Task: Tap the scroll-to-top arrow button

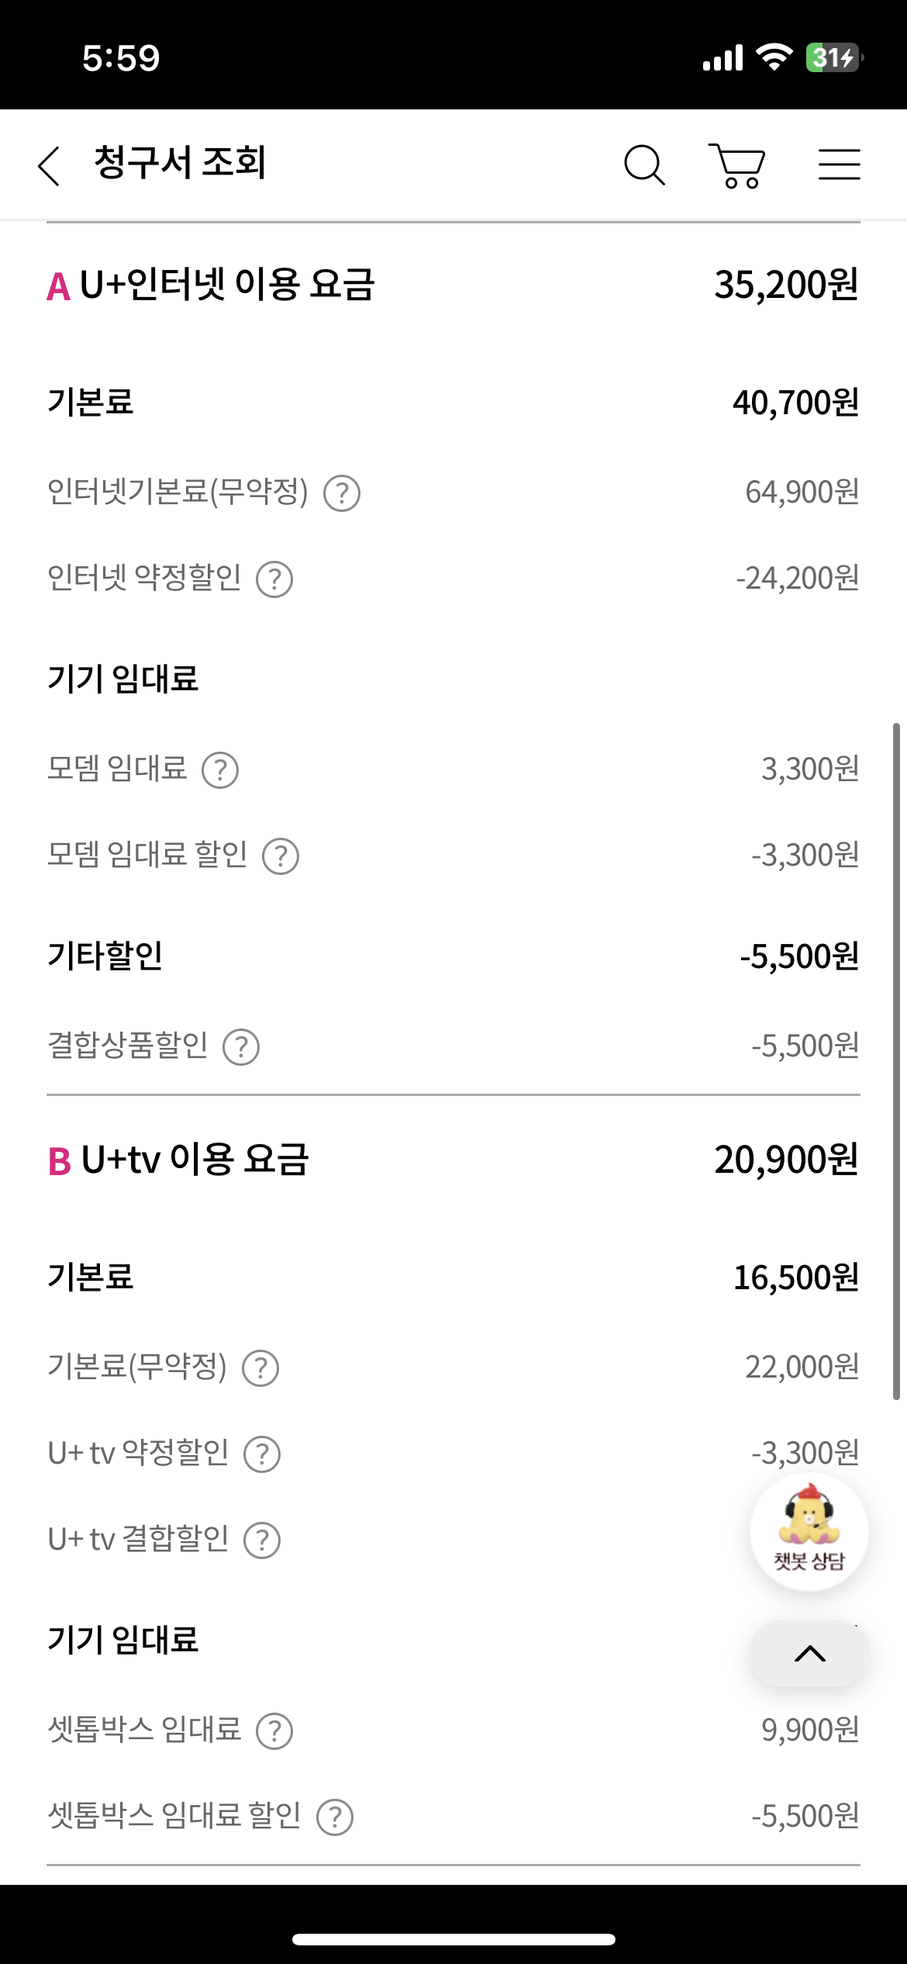Action: click(x=809, y=1654)
